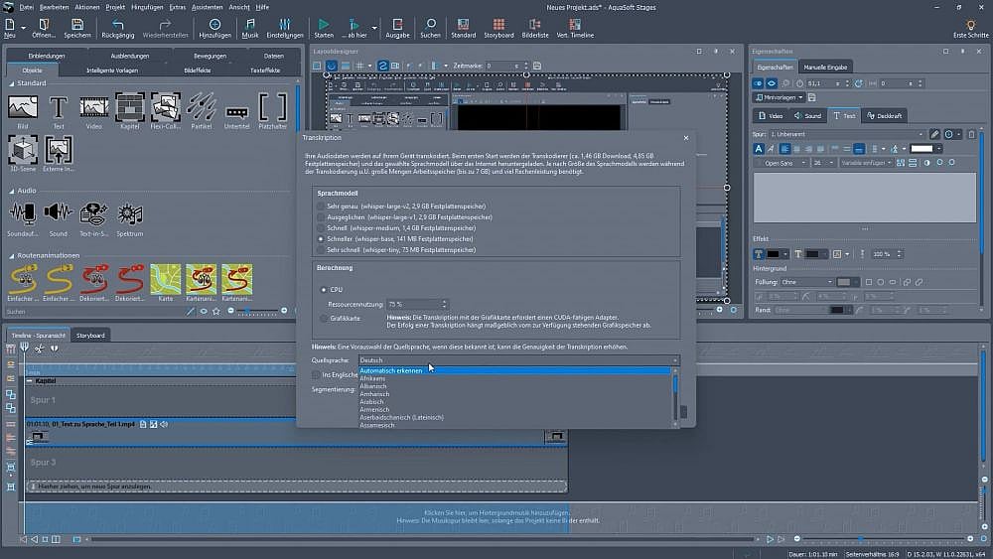Image resolution: width=993 pixels, height=559 pixels.
Task: Select Grafikkarte calculation option
Action: point(324,319)
